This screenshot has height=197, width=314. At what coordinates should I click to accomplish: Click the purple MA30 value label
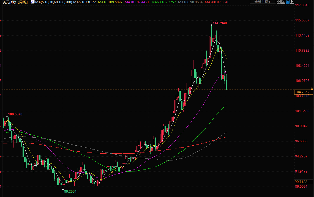coord(137,2)
